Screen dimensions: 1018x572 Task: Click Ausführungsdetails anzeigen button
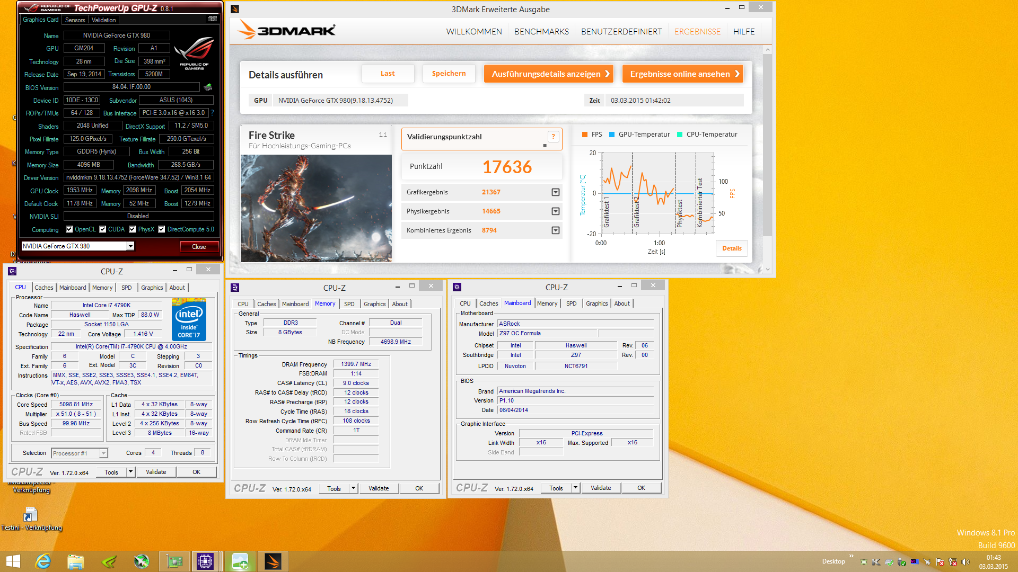(548, 74)
